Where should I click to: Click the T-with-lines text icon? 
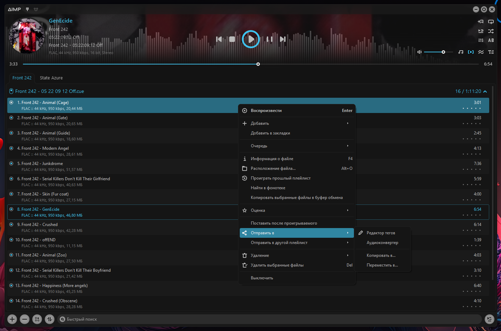[x=491, y=52]
